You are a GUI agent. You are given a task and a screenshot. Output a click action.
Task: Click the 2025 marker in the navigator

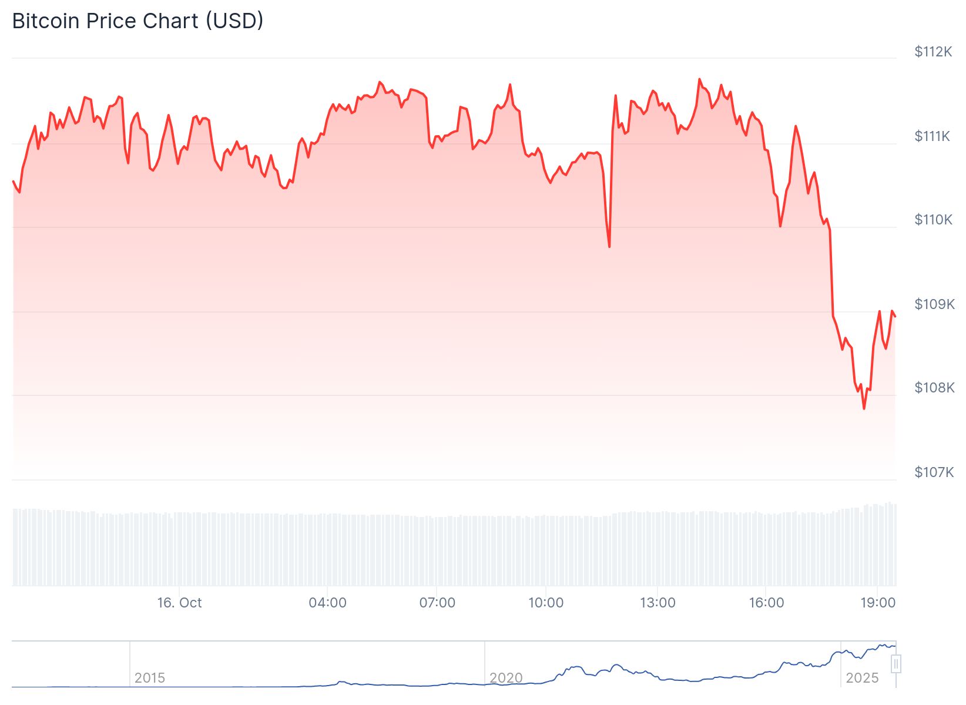tap(861, 678)
